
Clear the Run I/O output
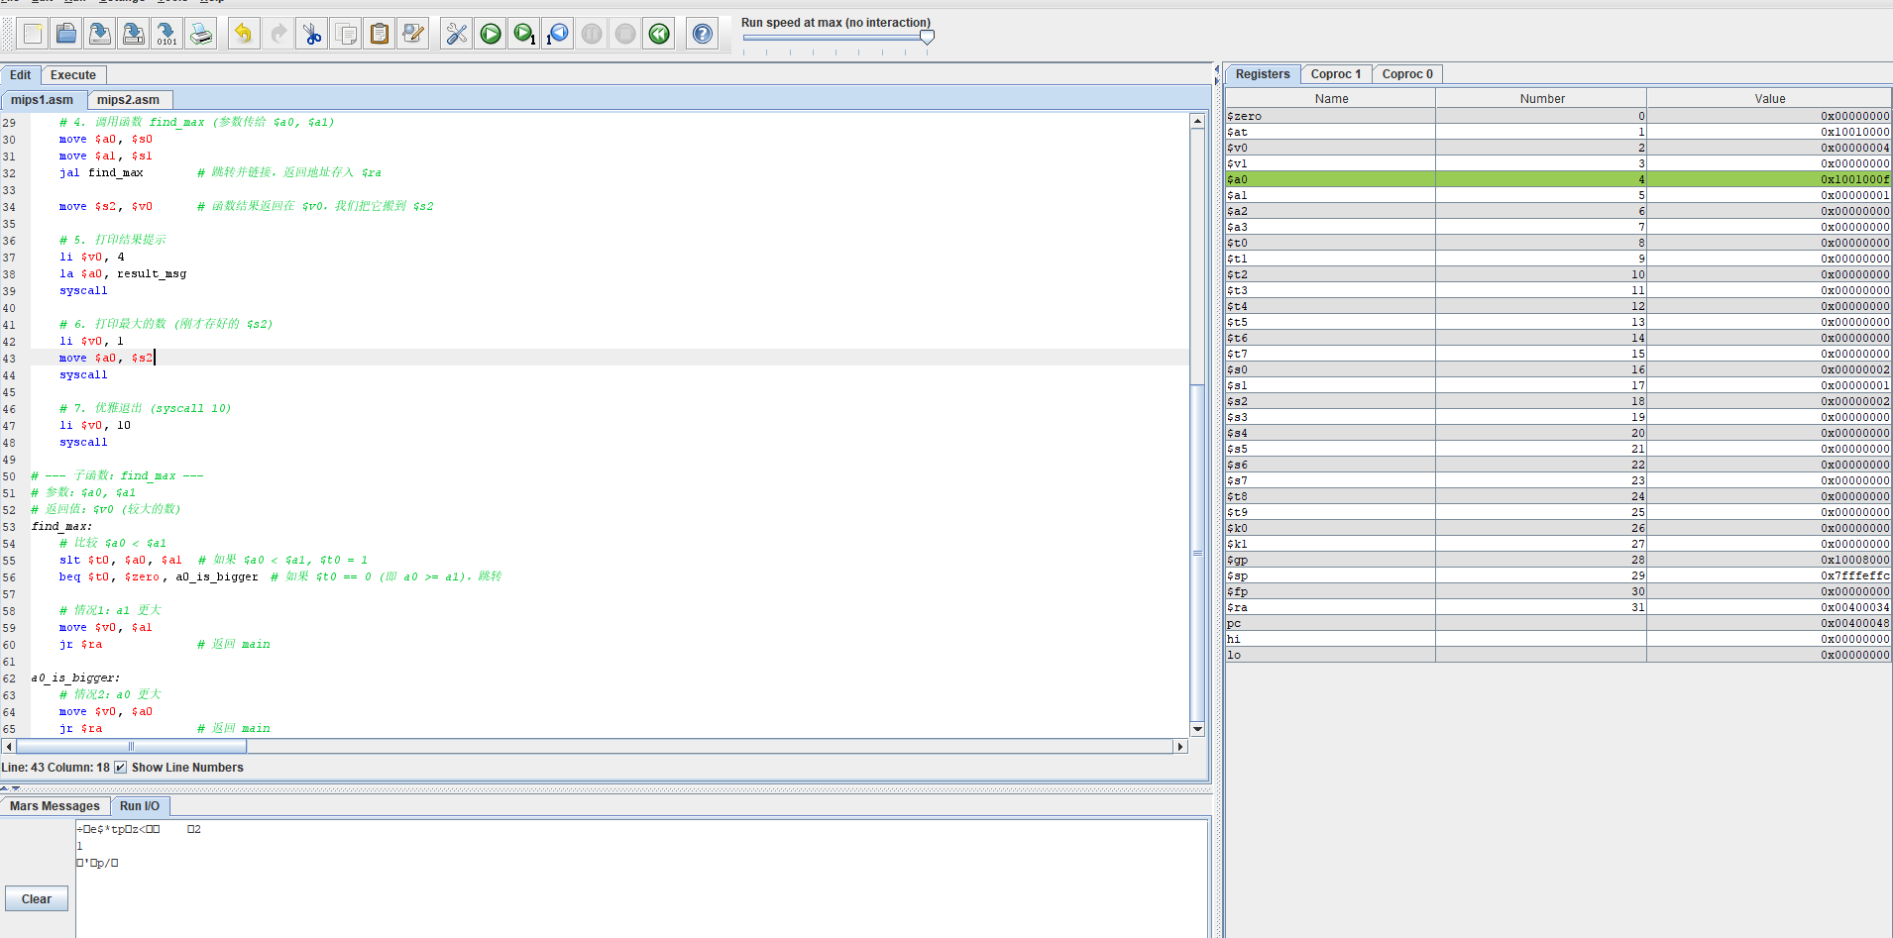point(37,899)
